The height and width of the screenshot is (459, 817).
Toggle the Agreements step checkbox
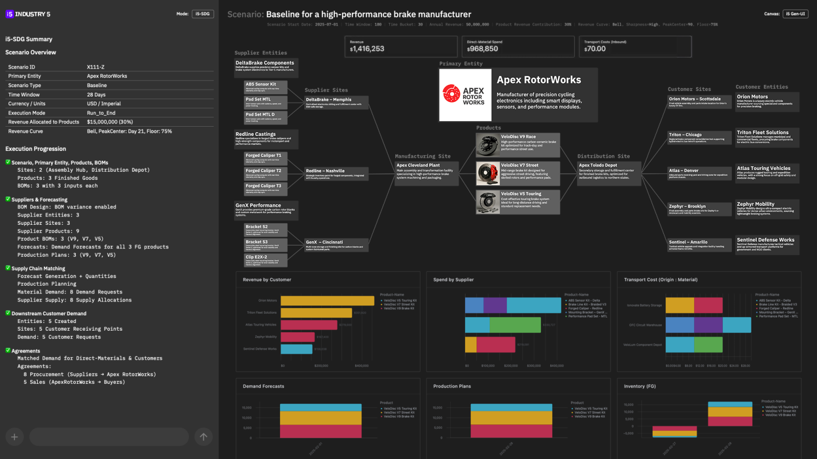click(8, 350)
